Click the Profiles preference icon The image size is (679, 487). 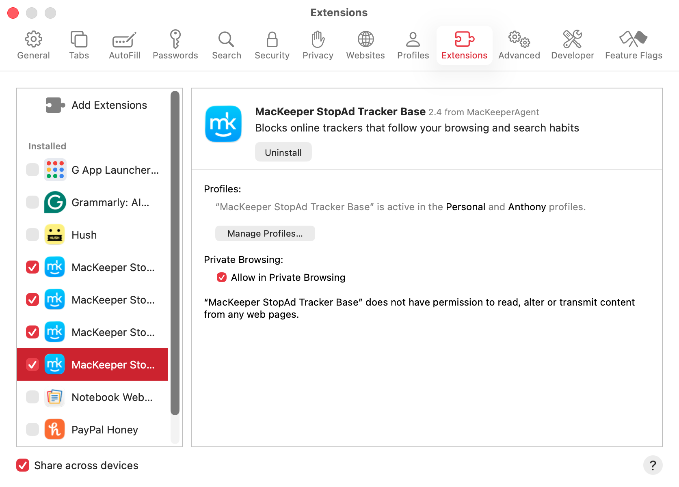click(413, 45)
